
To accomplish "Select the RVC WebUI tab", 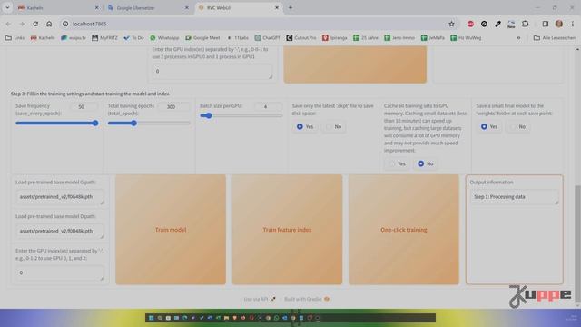I will click(x=239, y=7).
